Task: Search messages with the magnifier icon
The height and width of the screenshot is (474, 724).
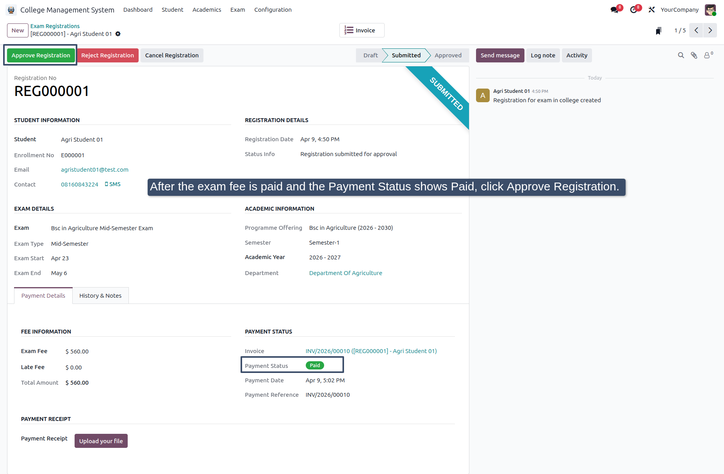Action: (681, 55)
